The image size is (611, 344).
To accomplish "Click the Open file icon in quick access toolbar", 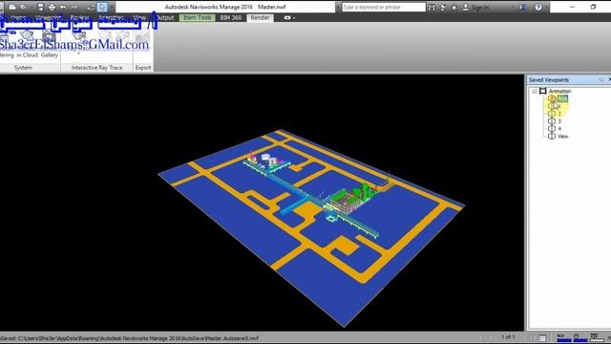I will 23,7.
